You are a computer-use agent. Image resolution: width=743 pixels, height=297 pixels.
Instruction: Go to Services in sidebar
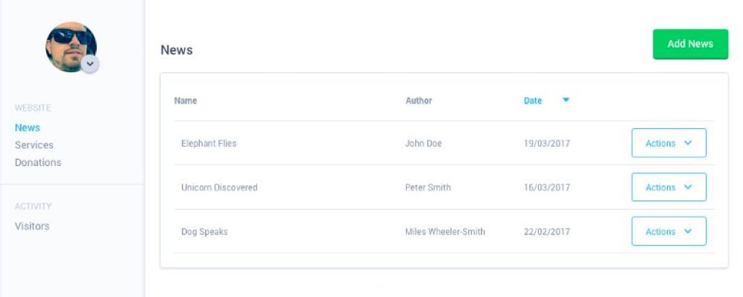click(x=34, y=145)
